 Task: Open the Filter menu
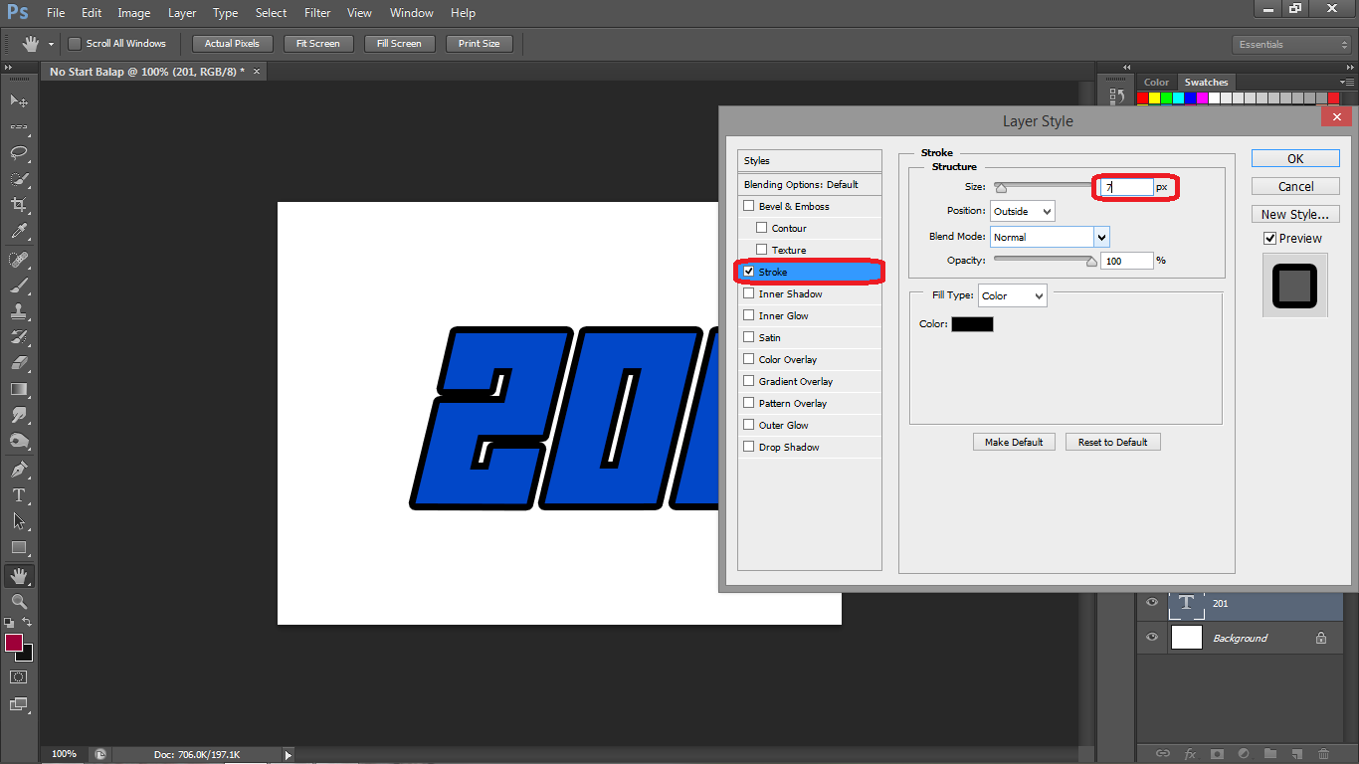tap(317, 13)
